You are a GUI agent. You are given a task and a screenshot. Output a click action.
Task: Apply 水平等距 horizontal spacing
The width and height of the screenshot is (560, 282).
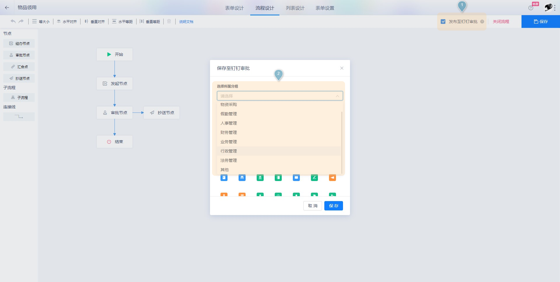click(123, 22)
